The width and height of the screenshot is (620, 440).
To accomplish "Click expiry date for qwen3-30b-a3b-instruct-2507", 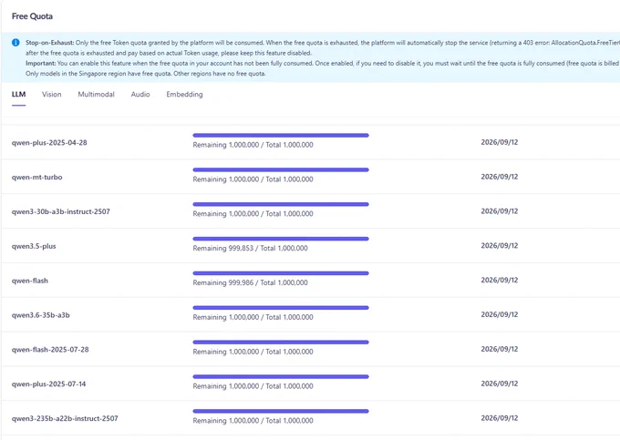I will [x=500, y=211].
